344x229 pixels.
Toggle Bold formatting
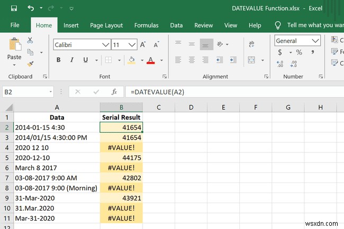[x=58, y=60]
